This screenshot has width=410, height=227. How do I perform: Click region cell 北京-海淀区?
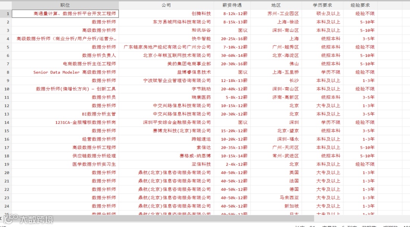[276, 55]
